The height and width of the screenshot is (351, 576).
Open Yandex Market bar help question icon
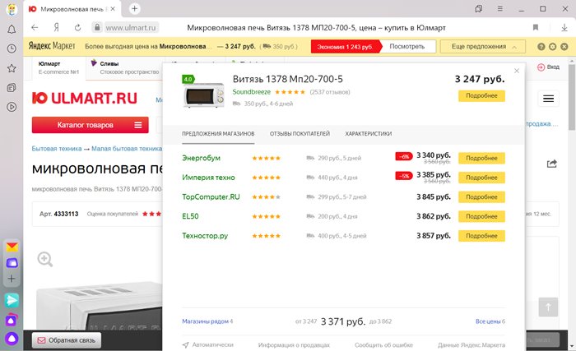541,47
